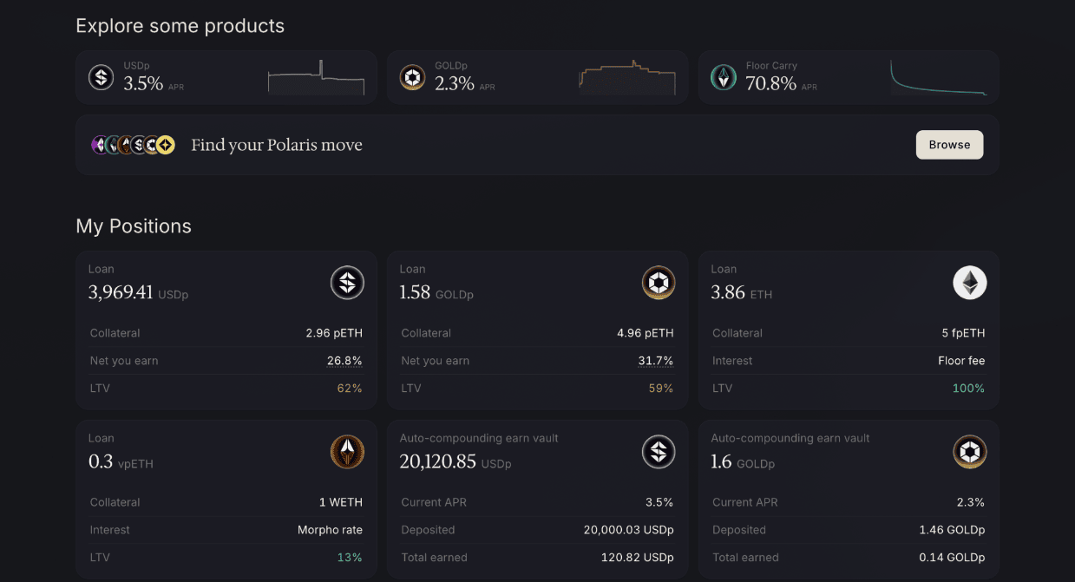Click the Find your Polaris move text

tap(277, 145)
